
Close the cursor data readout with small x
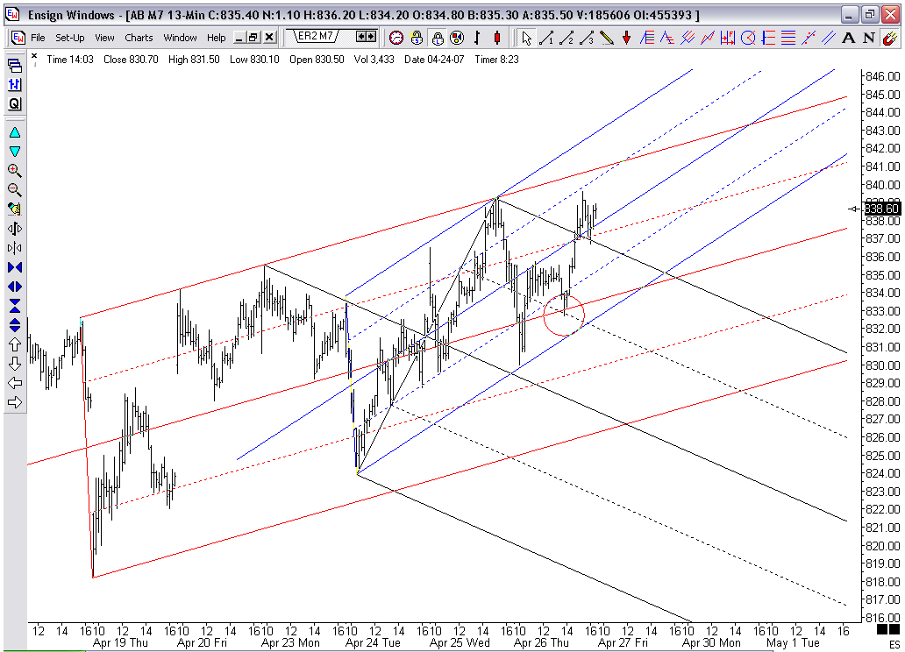point(34,56)
